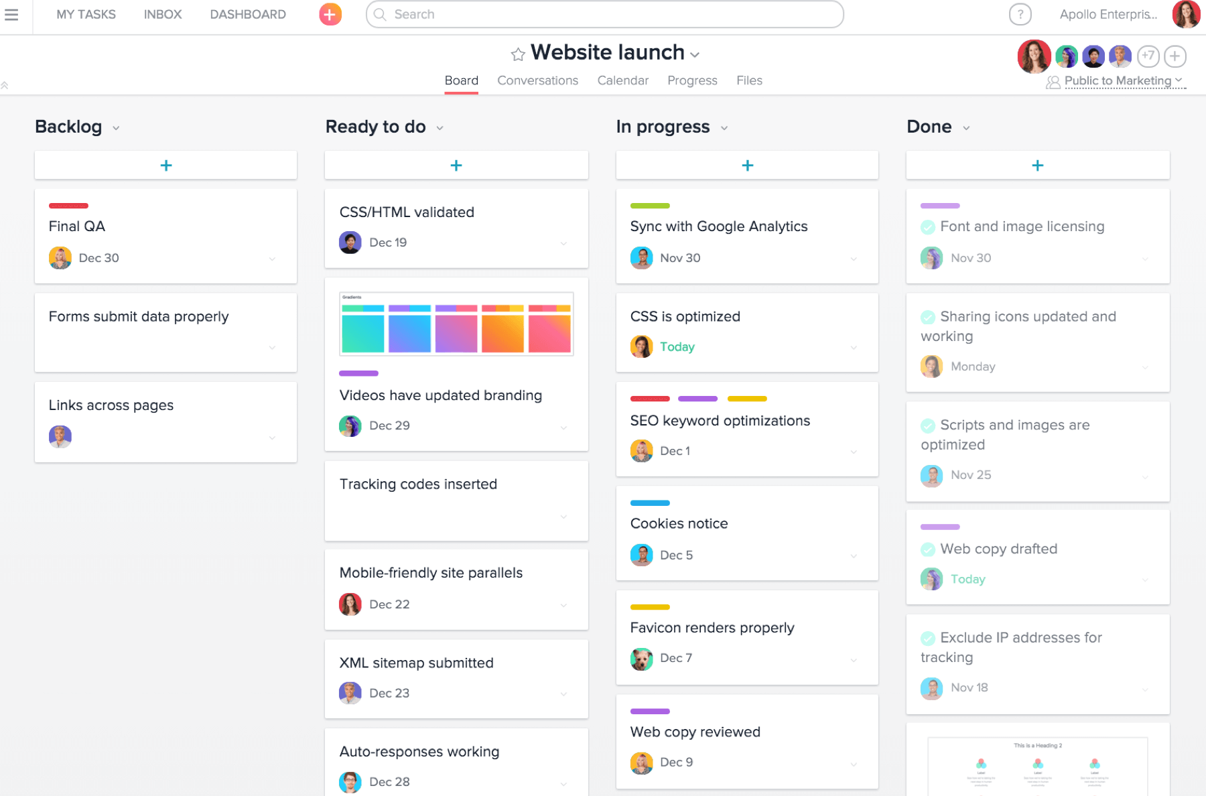Star the Website launch project
This screenshot has width=1206, height=796.
(517, 52)
